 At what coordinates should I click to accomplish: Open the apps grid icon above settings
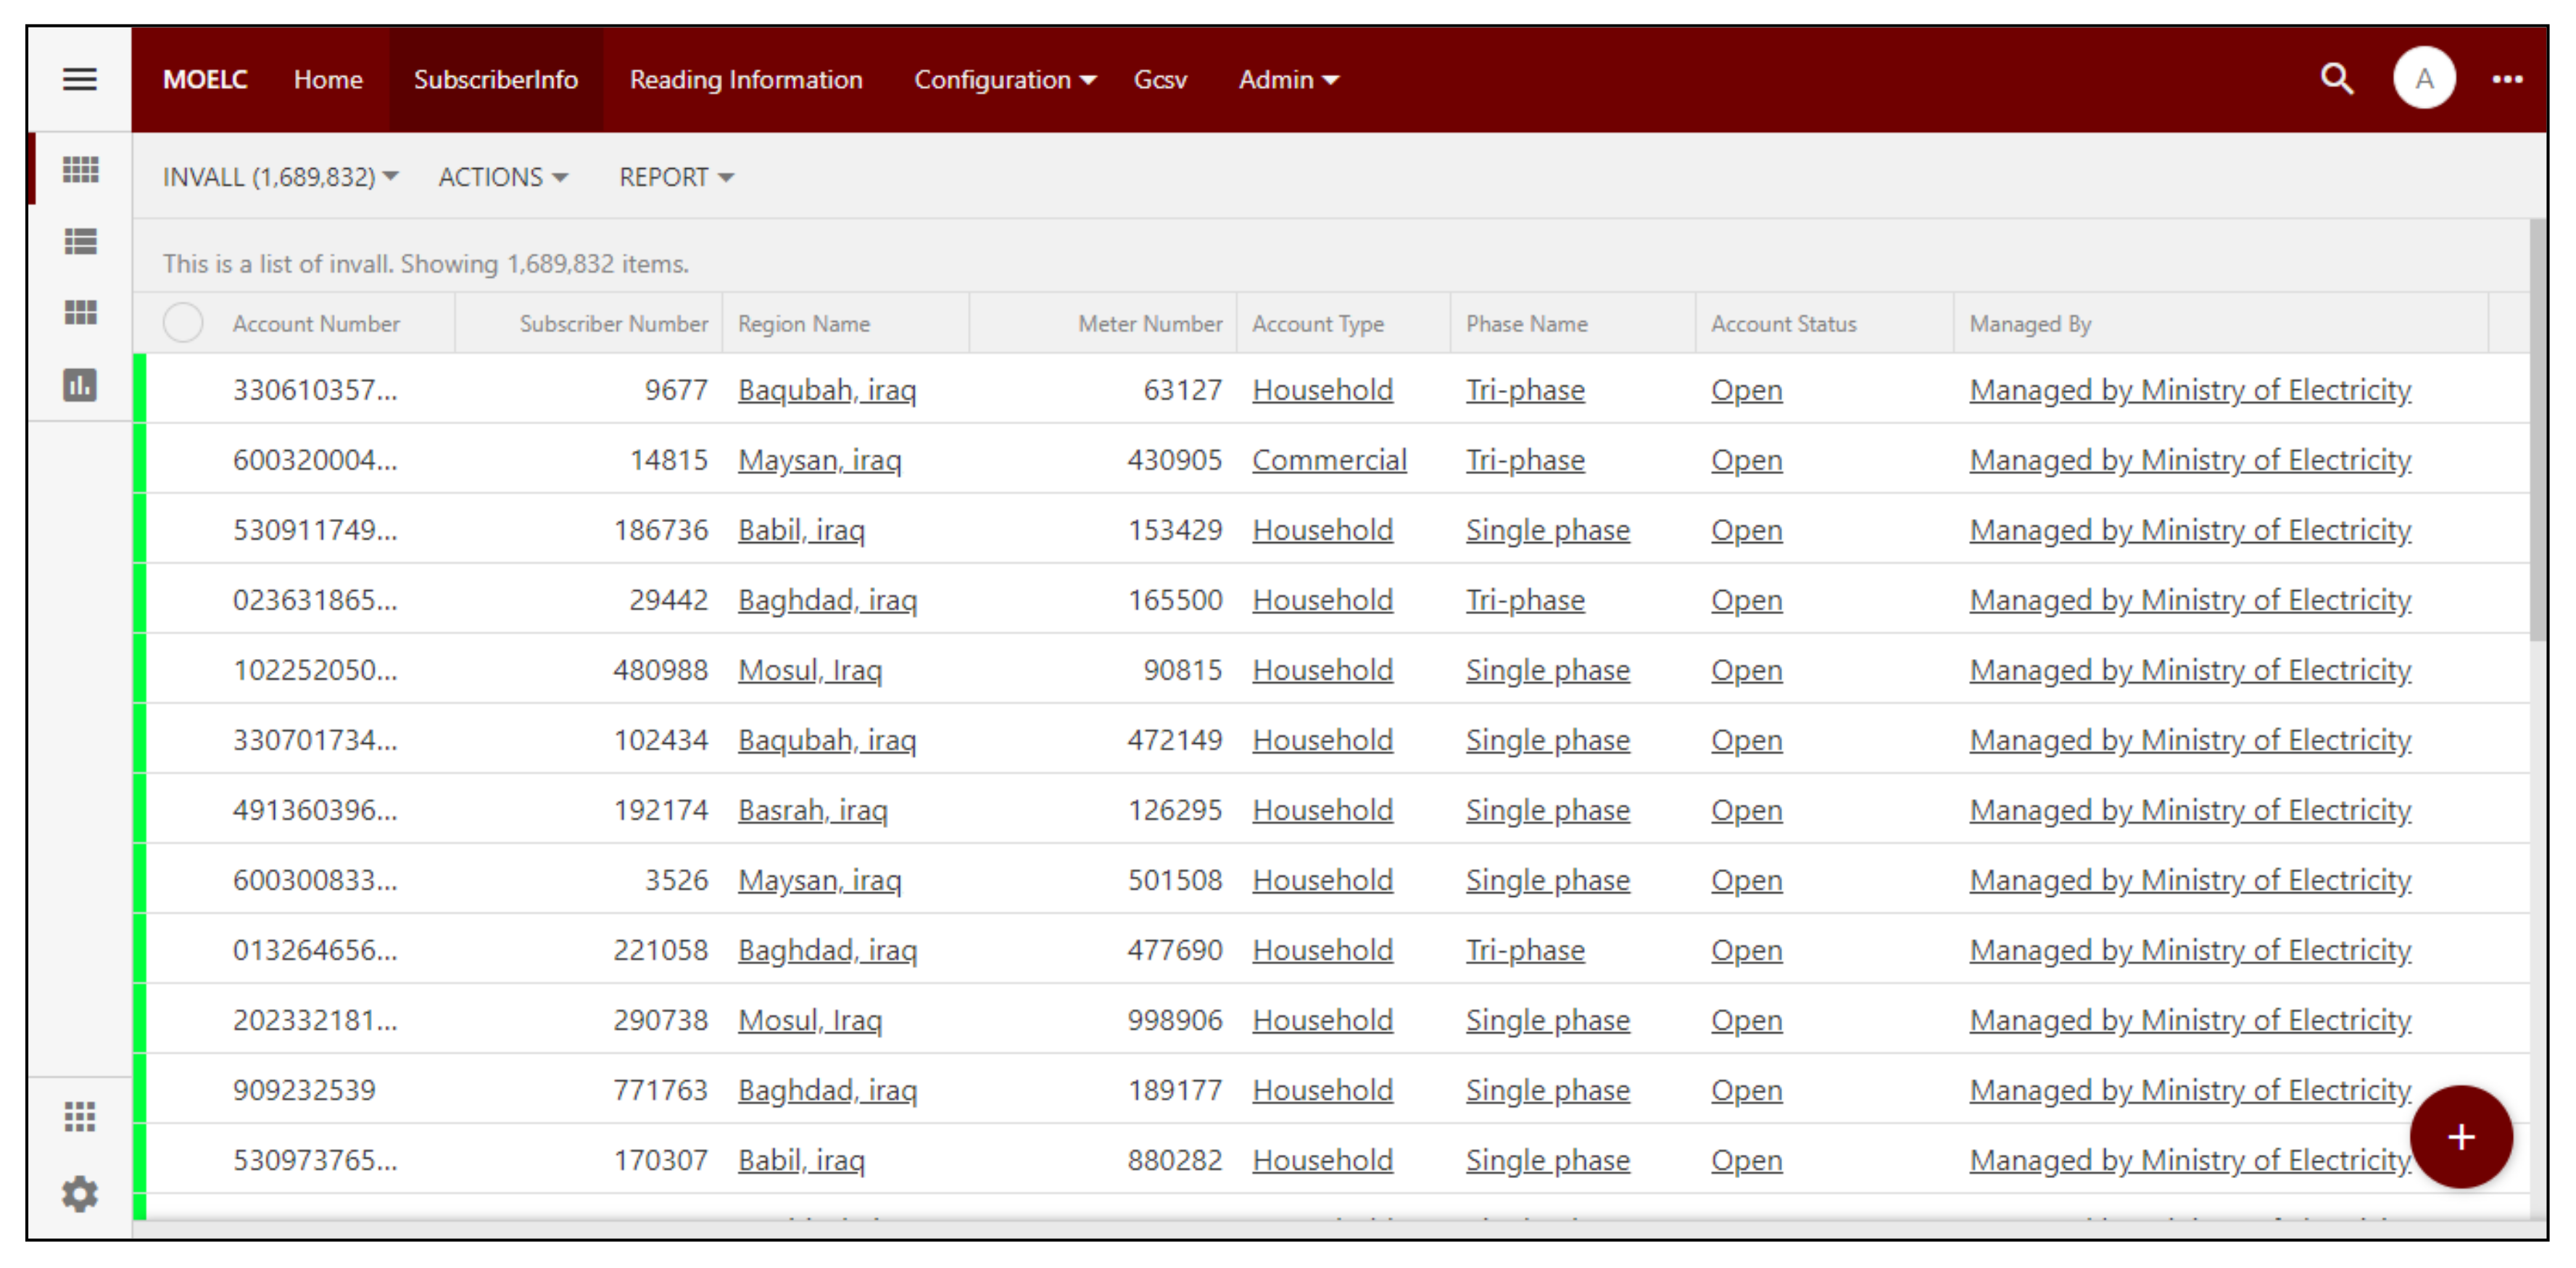[80, 1116]
